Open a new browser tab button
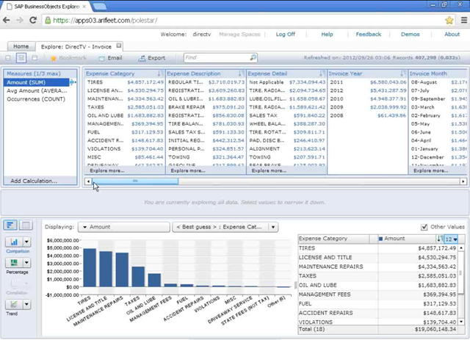The width and height of the screenshot is (470, 340). [100, 6]
